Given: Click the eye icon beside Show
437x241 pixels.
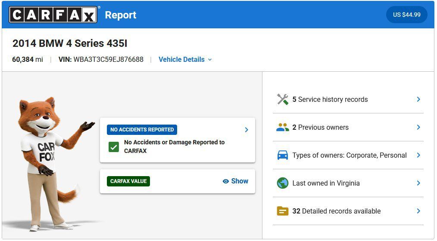Looking at the screenshot, I should [226, 181].
